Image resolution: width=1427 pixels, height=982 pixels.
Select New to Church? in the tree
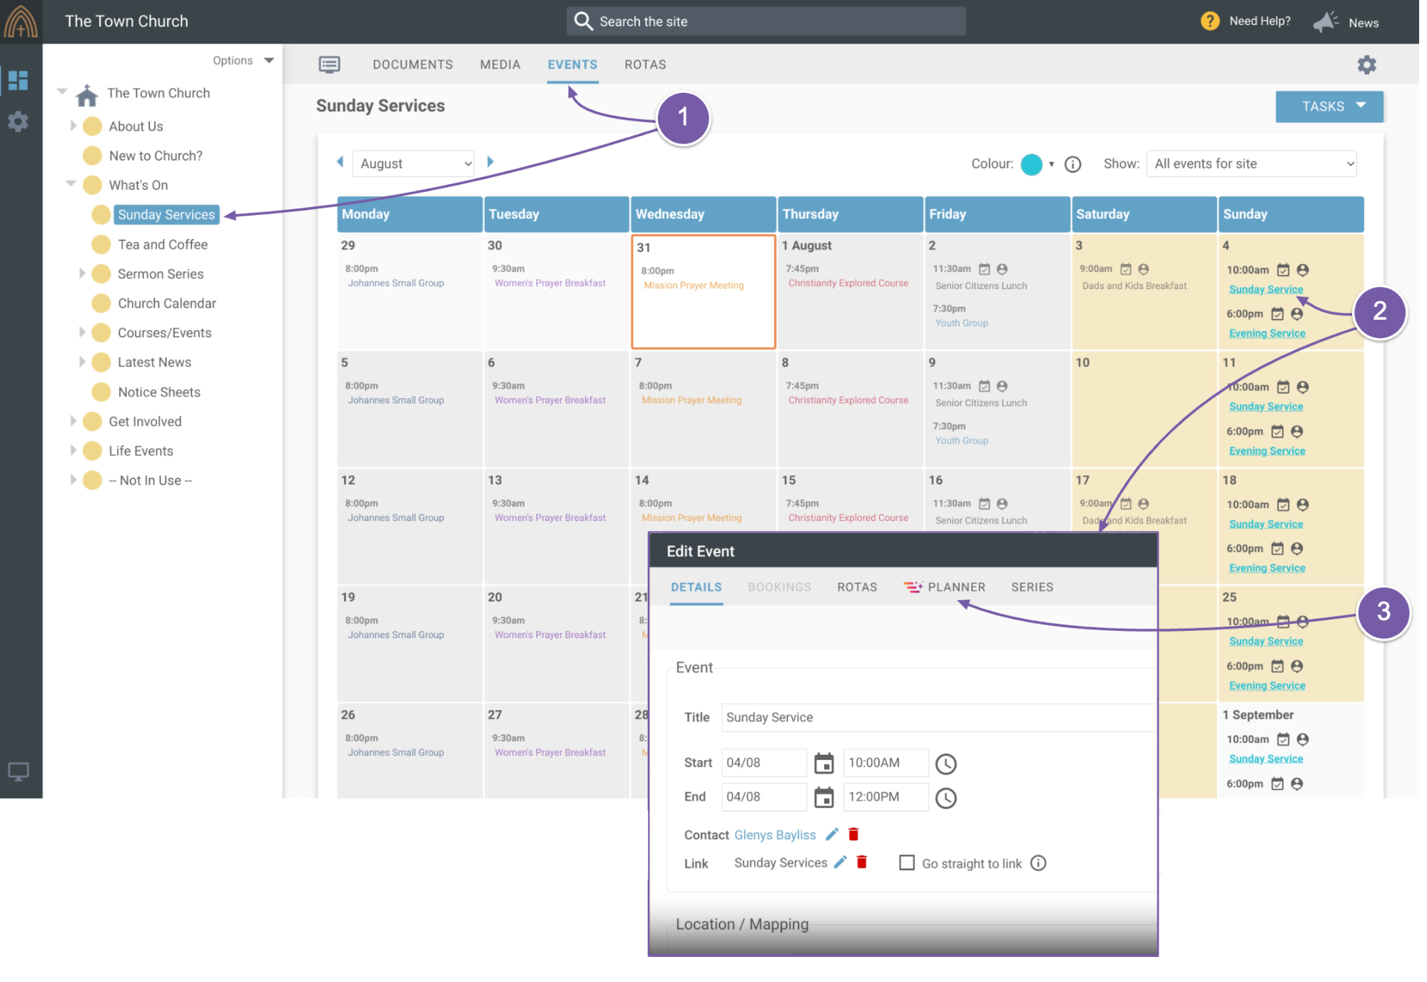(x=156, y=156)
